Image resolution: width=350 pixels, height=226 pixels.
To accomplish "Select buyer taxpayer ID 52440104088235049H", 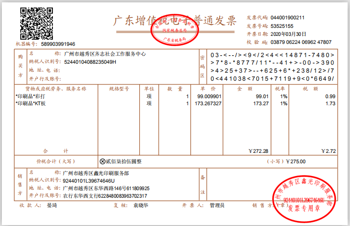I will 90,62.
